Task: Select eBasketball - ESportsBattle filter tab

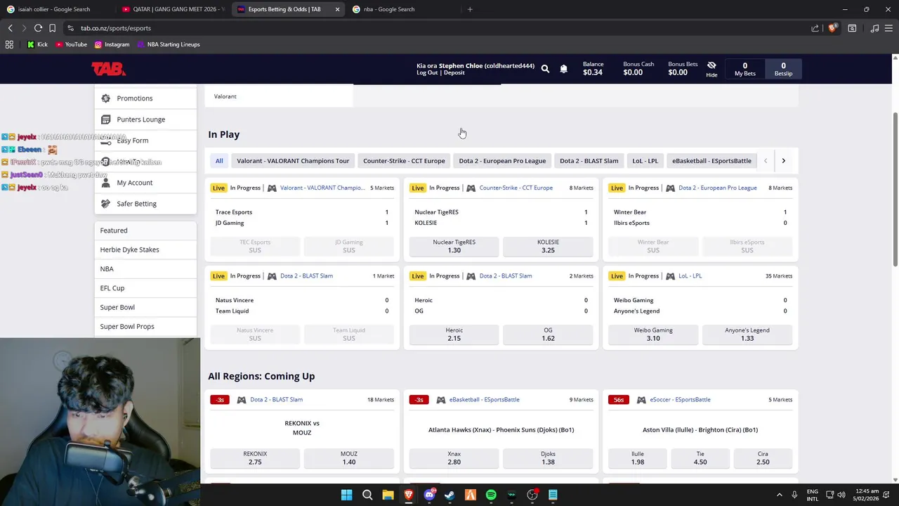Action: coord(711,161)
